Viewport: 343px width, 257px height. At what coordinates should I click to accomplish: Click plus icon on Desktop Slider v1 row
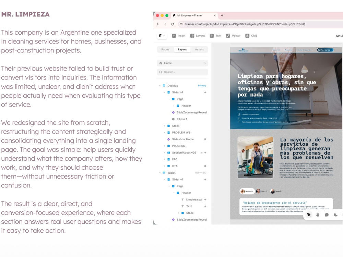click(x=205, y=93)
